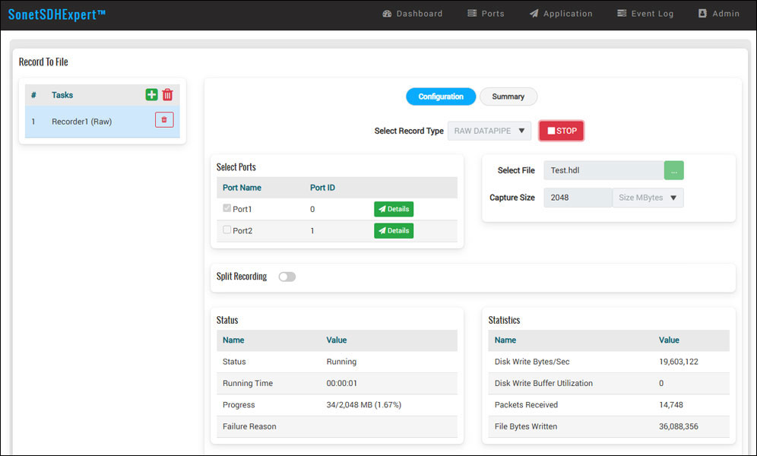Image resolution: width=757 pixels, height=456 pixels.
Task: Switch to the Summary tab
Action: [x=508, y=97]
